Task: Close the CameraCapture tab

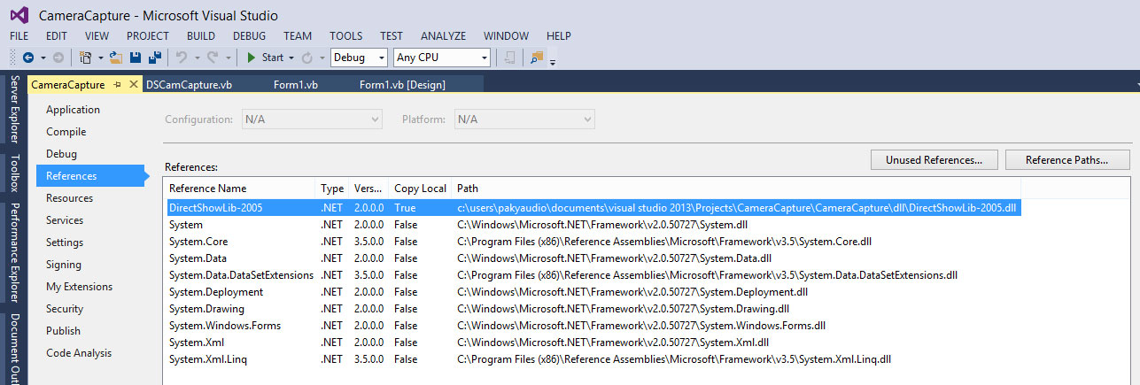Action: point(134,85)
